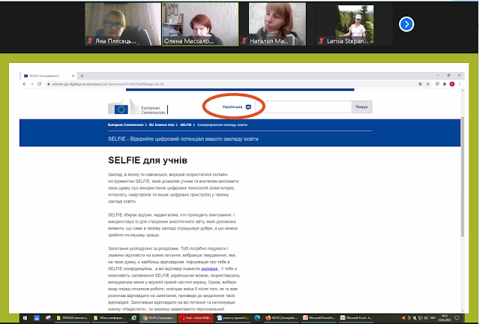479x324 pixels.
Task: Switch to Firefox SELFIE taskbar window
Action: pyautogui.click(x=282, y=318)
